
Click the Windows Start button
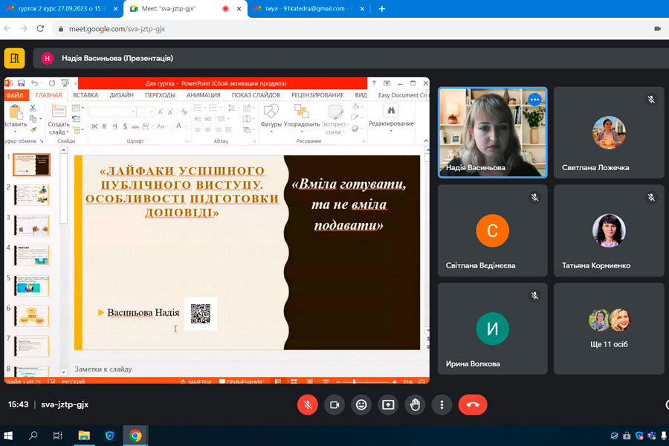pos(9,436)
